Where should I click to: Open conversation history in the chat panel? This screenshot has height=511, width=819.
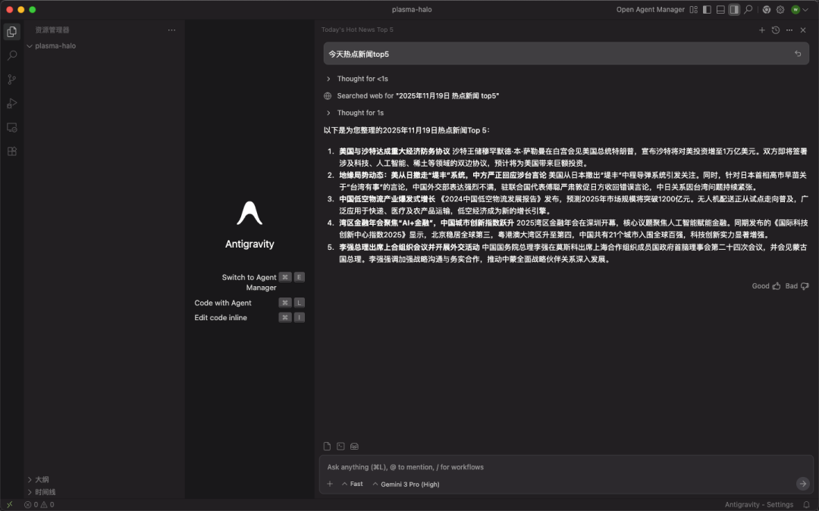(x=774, y=30)
